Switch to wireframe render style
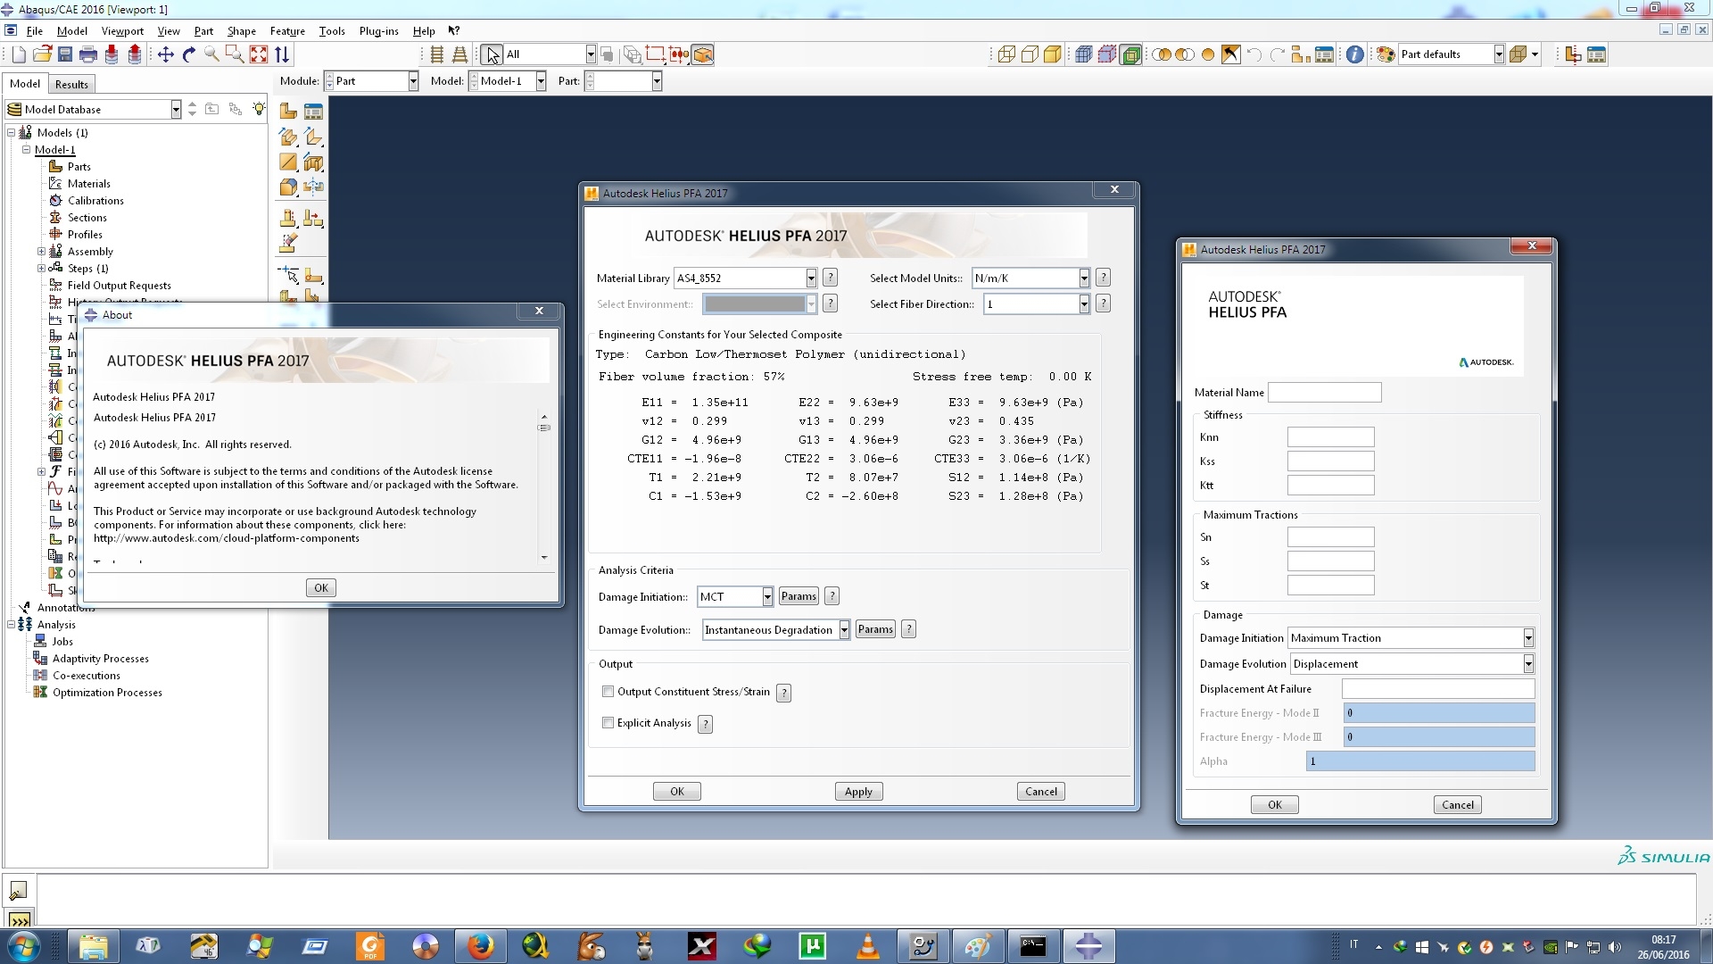Screen dimensions: 1713x964 pos(1006,54)
